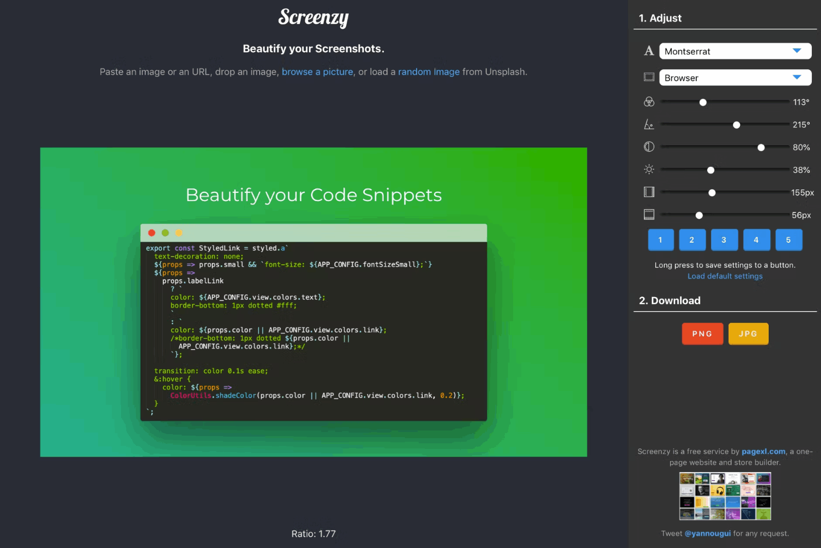Open the Montserrat font dropdown
The height and width of the screenshot is (548, 821).
pos(735,51)
